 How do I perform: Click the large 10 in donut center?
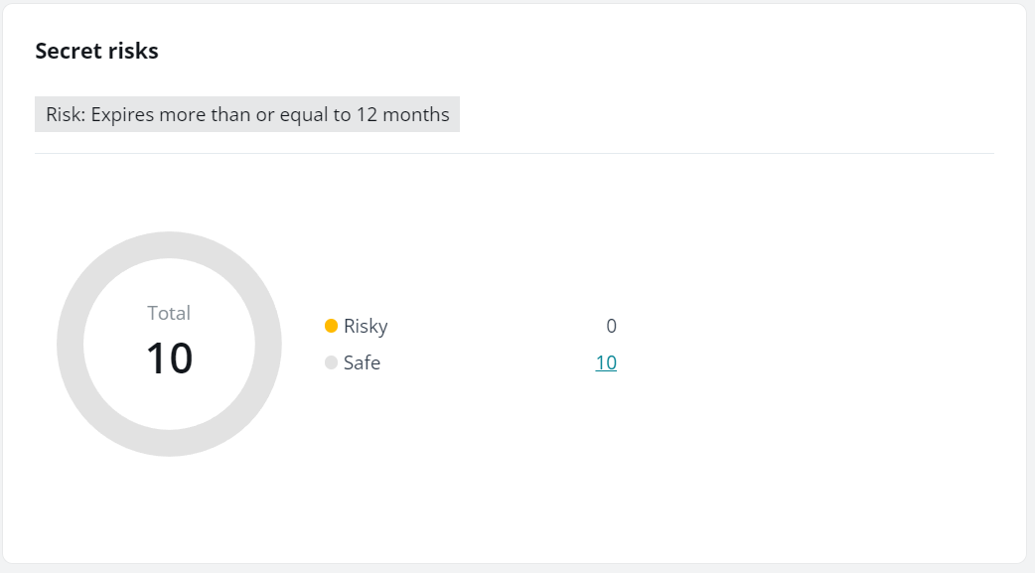[x=169, y=358]
